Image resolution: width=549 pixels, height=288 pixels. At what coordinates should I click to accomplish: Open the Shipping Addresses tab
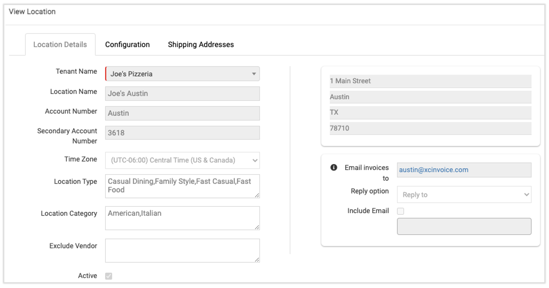tap(201, 44)
